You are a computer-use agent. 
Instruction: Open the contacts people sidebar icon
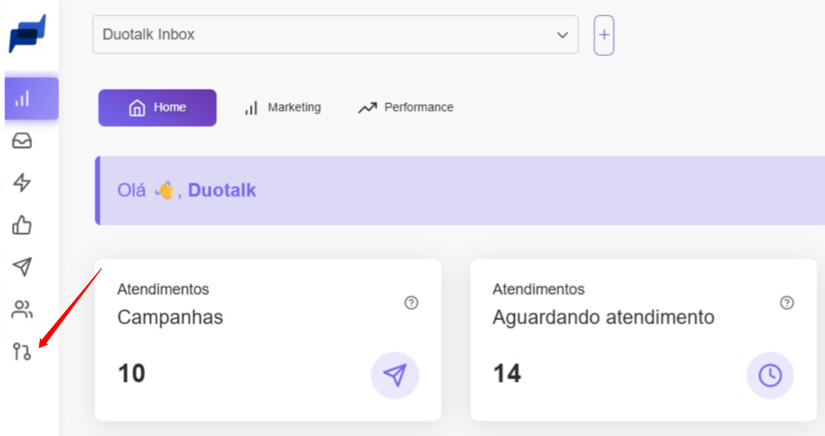22,309
